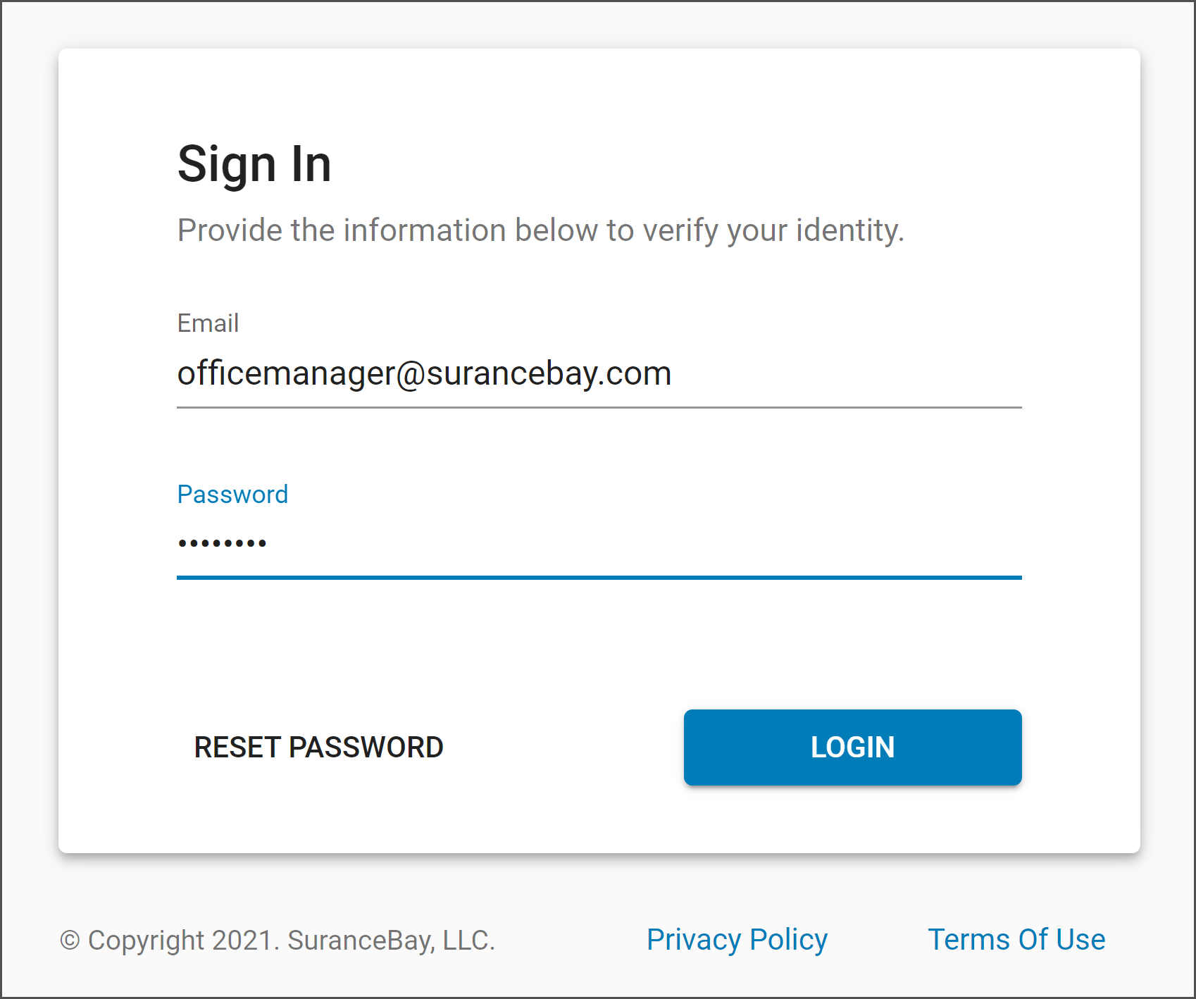
Task: Click the word "identity" in the subtitle
Action: pos(849,230)
